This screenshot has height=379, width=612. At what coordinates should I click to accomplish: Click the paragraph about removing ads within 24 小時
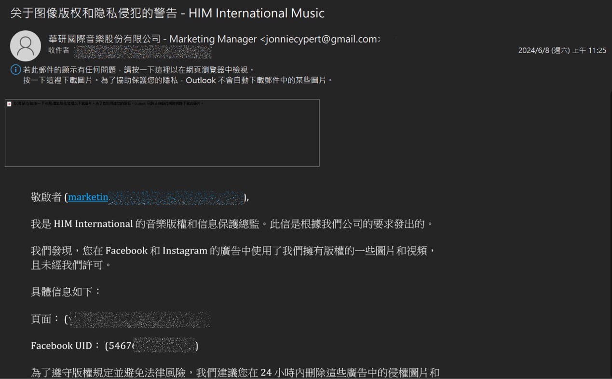[235, 373]
